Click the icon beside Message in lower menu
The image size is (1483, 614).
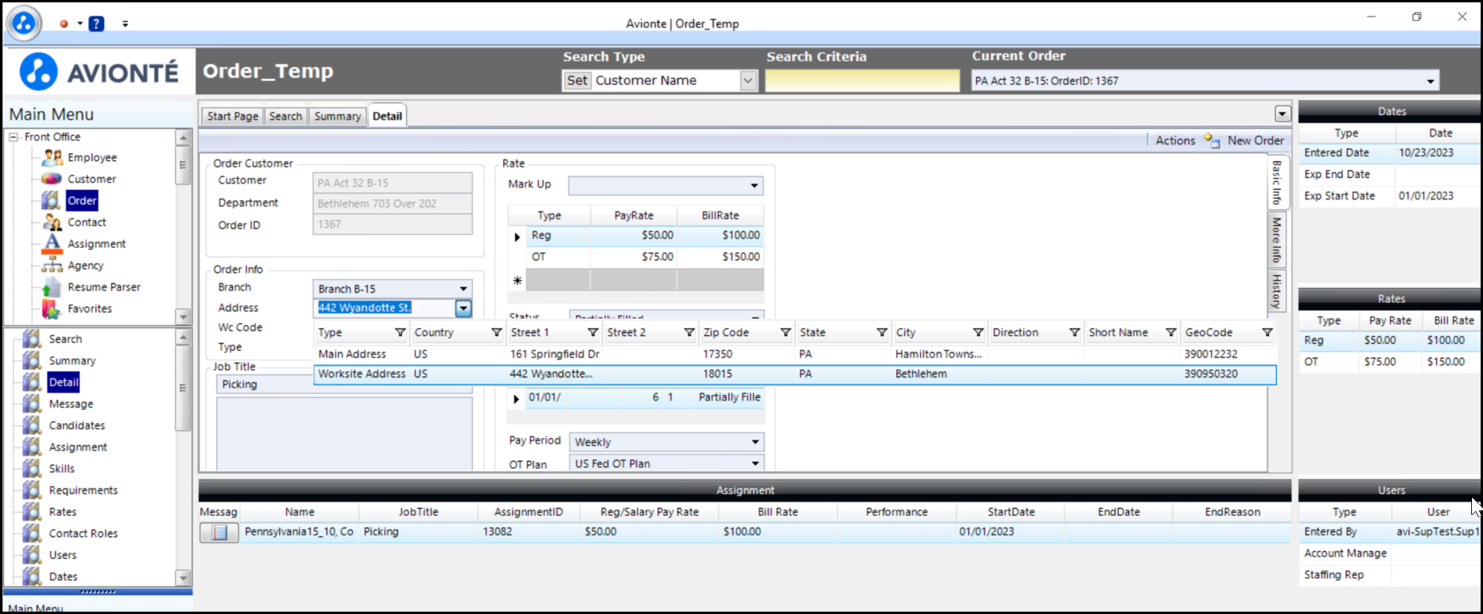32,404
